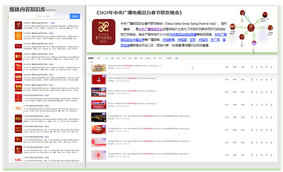Click scissors icon on content4.jpg row
The height and width of the screenshot is (172, 283).
(271, 79)
